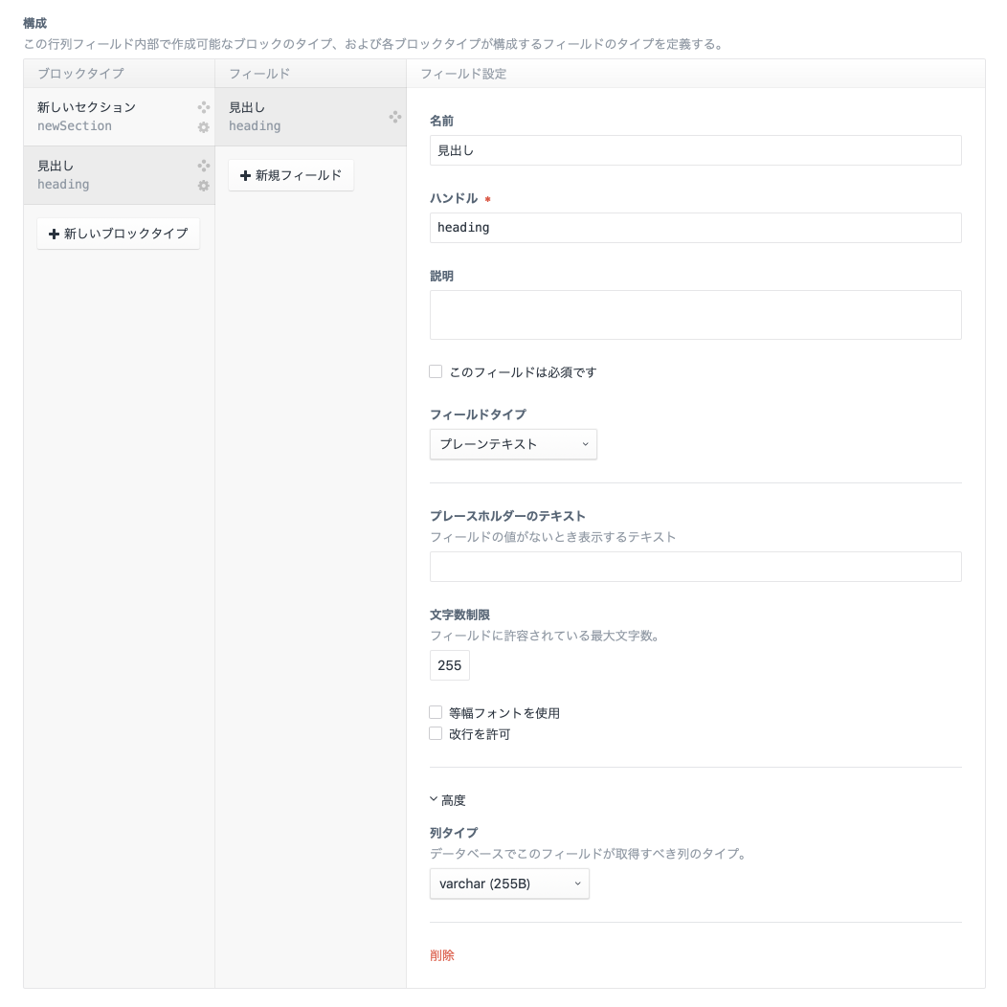Click the 削除 link
This screenshot has width=1007, height=1007.
(442, 955)
